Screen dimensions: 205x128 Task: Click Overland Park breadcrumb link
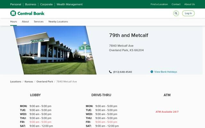[x=45, y=82]
